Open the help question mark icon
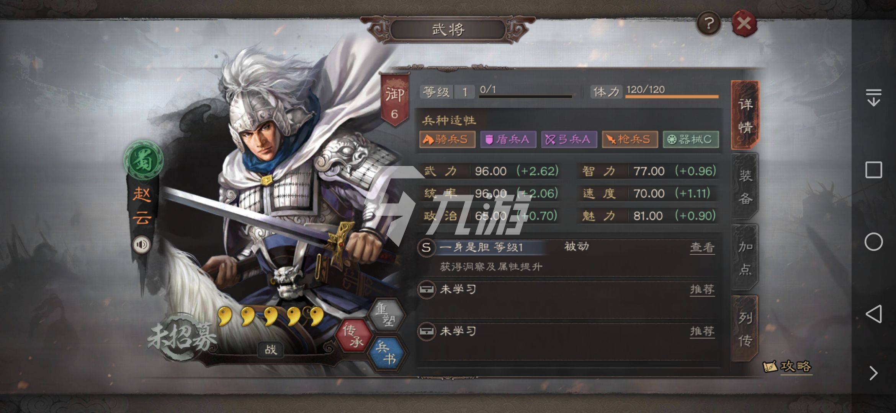The width and height of the screenshot is (896, 413). (708, 24)
